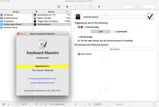The height and width of the screenshot is (107, 159).
Task: Click the Keyboard Maestro logo in About window
Action: click(x=42, y=44)
